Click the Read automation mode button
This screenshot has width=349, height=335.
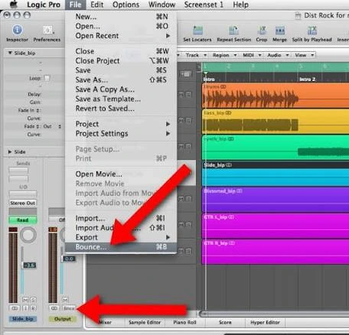[x=23, y=220]
